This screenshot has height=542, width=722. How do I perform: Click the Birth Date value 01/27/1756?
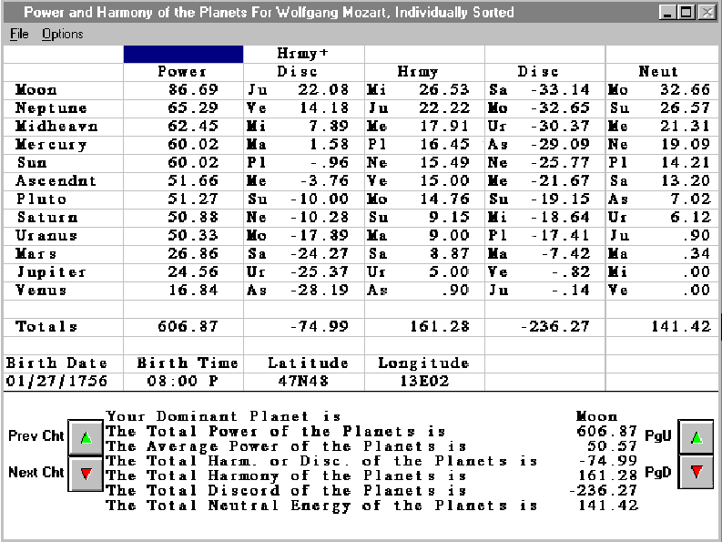(x=55, y=381)
